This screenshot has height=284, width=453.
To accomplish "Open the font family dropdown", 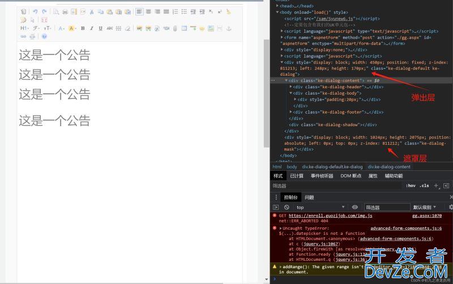I will pos(36,28).
